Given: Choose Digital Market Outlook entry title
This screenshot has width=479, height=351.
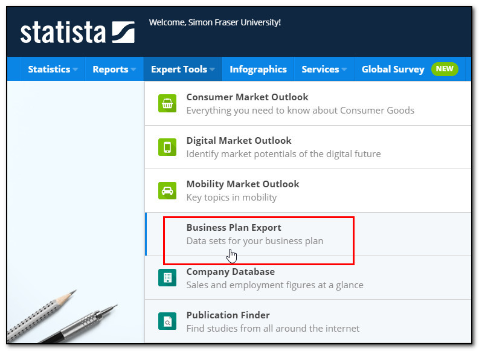Looking at the screenshot, I should coord(239,141).
